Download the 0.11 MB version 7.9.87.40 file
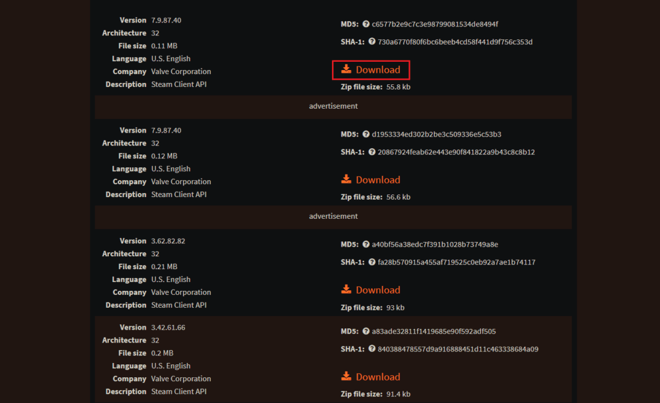This screenshot has height=403, width=660. (x=371, y=70)
